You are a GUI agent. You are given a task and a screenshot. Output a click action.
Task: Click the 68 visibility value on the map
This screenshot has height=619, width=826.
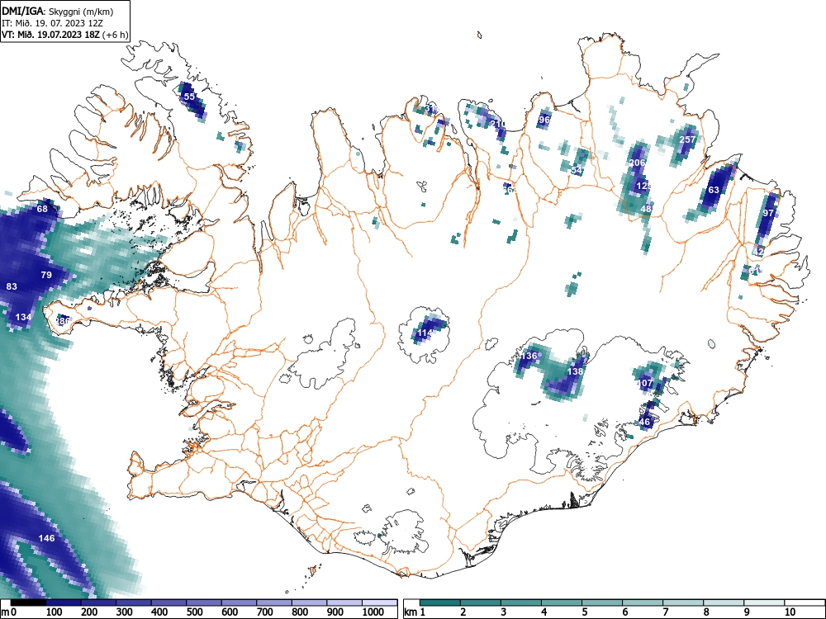tap(42, 209)
